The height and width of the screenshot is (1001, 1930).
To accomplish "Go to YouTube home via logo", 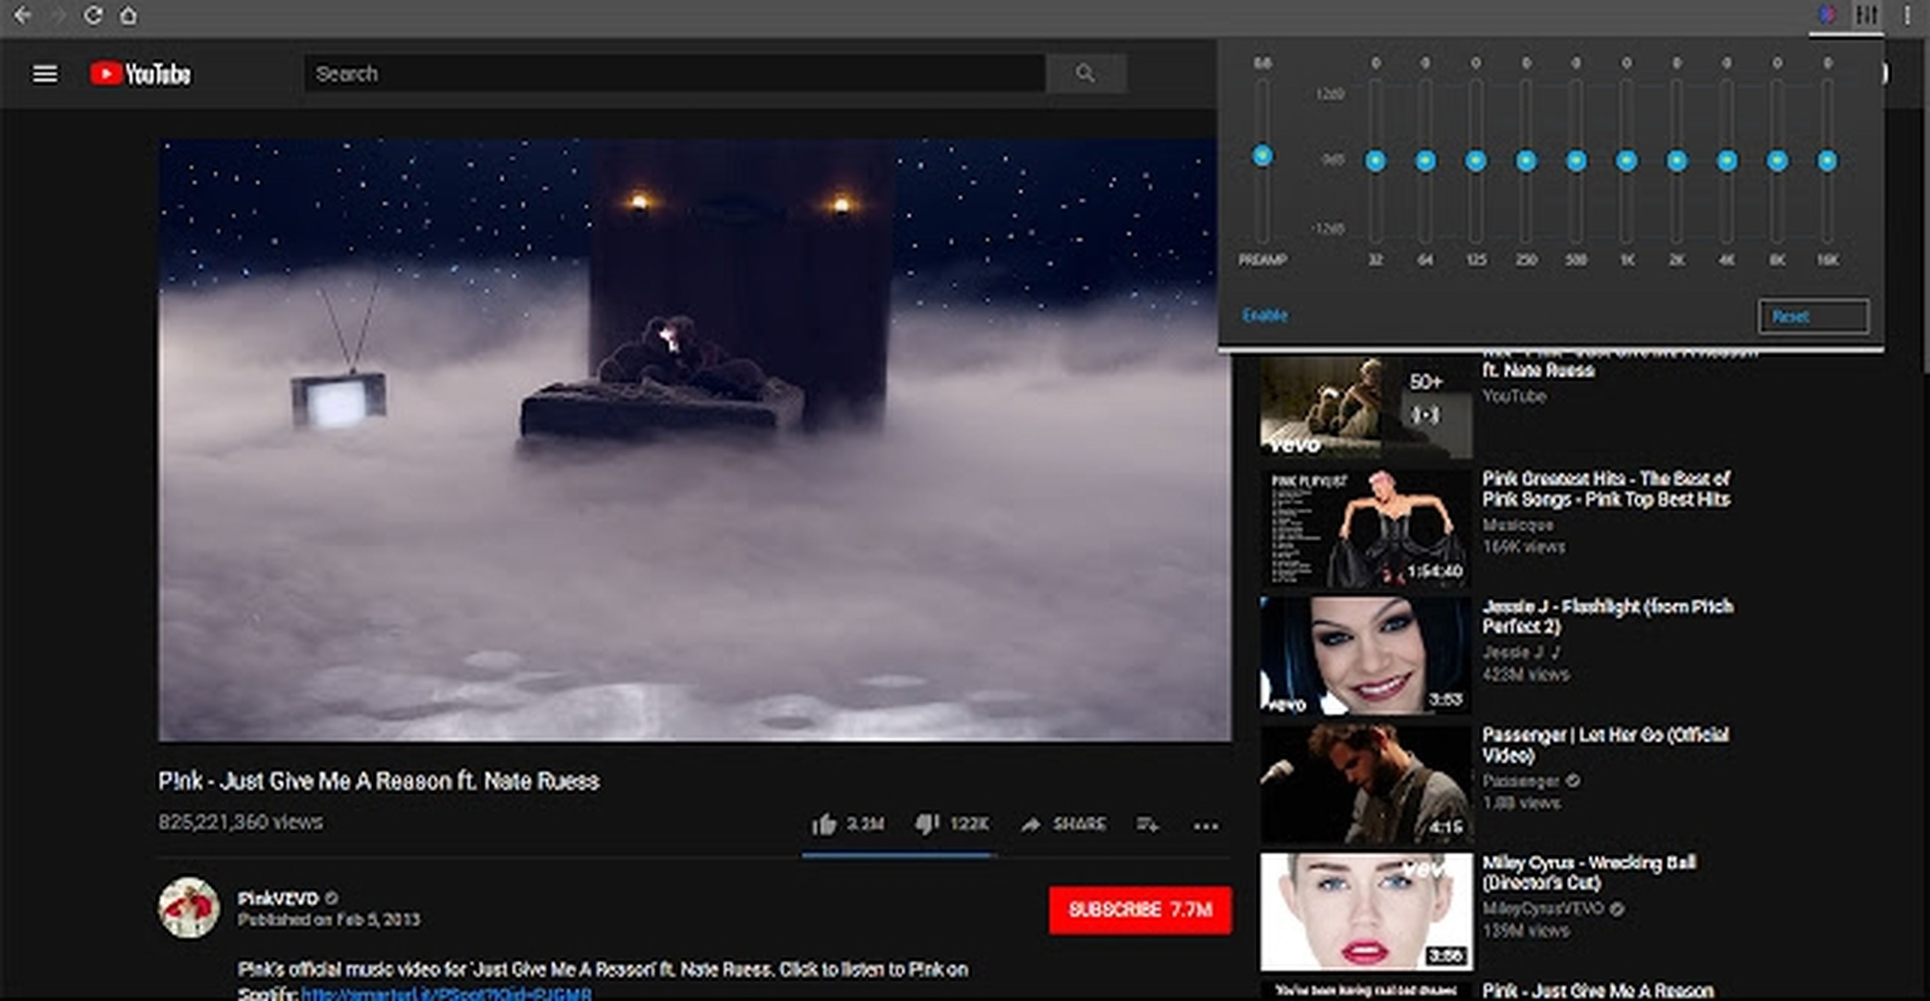I will 140,73.
